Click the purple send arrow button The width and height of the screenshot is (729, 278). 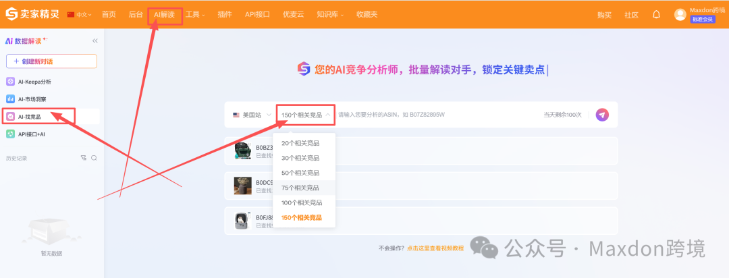click(602, 115)
